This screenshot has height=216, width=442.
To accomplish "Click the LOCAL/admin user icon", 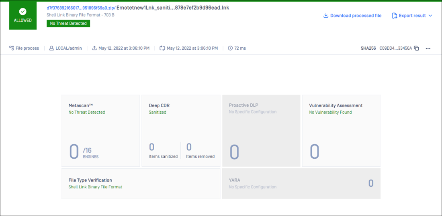I will [x=51, y=48].
